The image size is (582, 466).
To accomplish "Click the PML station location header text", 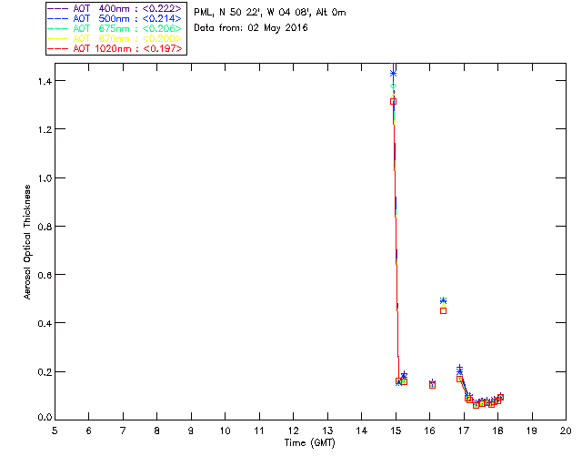I will click(x=270, y=13).
